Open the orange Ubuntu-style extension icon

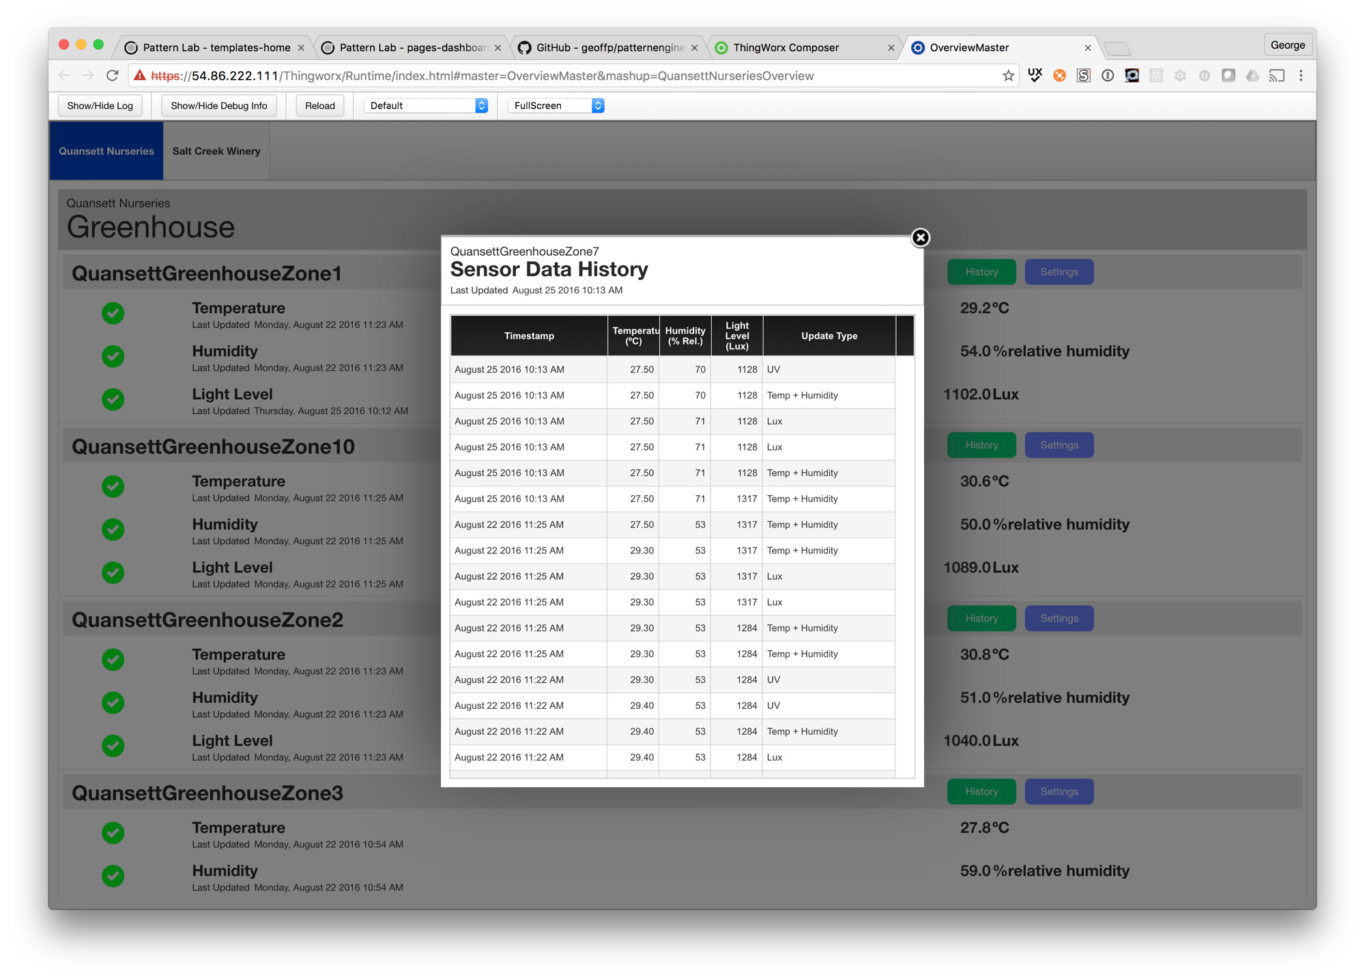pyautogui.click(x=1059, y=76)
